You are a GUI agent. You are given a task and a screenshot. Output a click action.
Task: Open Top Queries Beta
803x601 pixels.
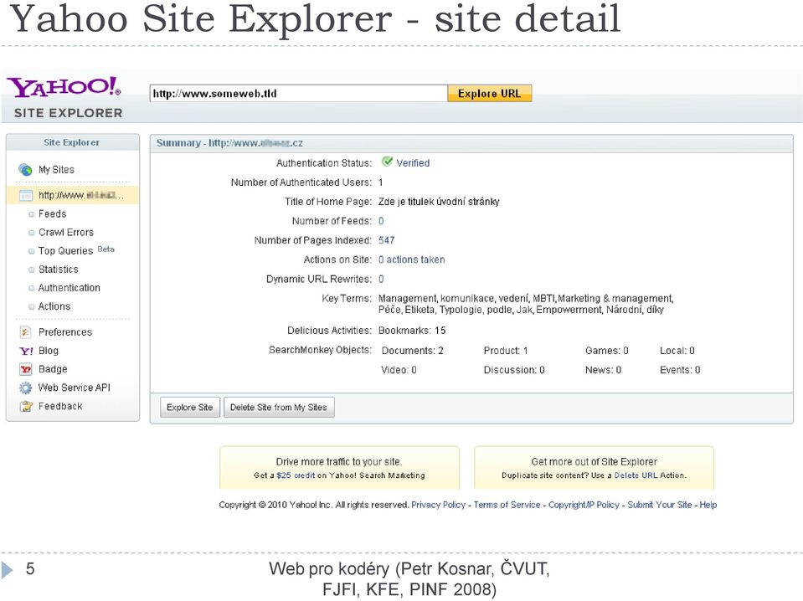click(76, 251)
